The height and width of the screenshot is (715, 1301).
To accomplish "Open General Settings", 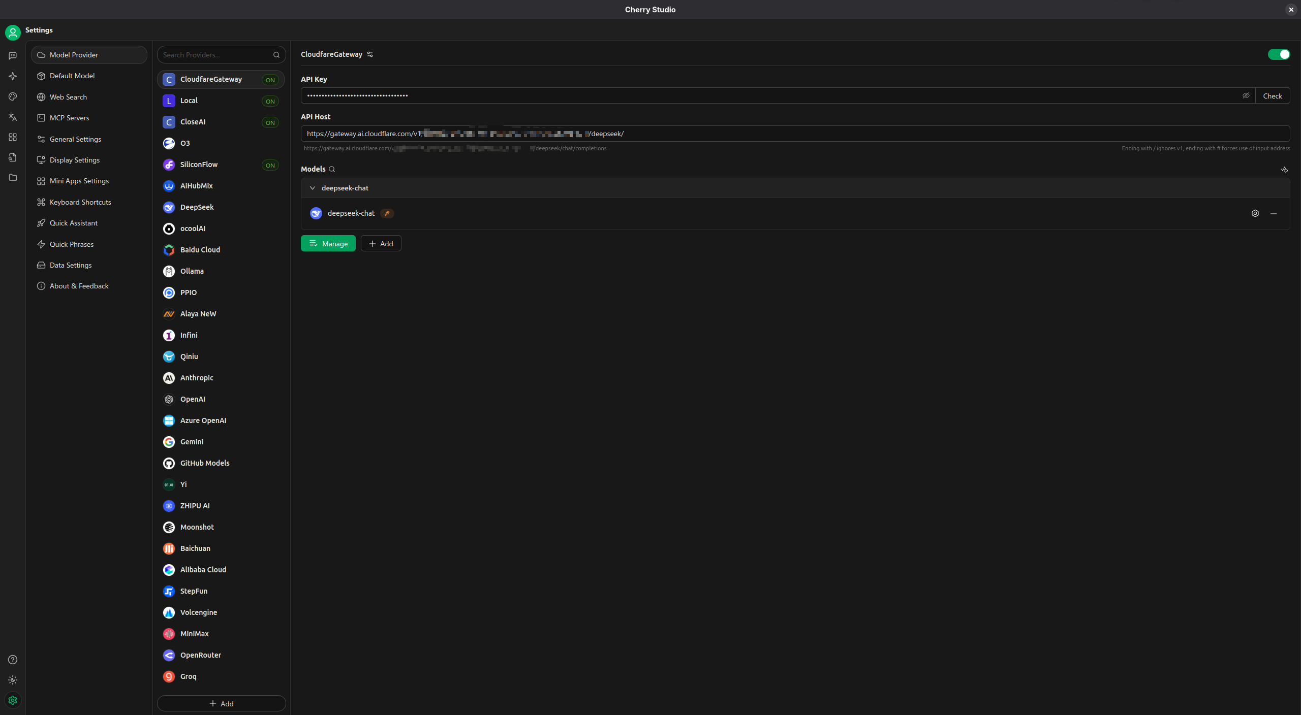I will (x=89, y=139).
